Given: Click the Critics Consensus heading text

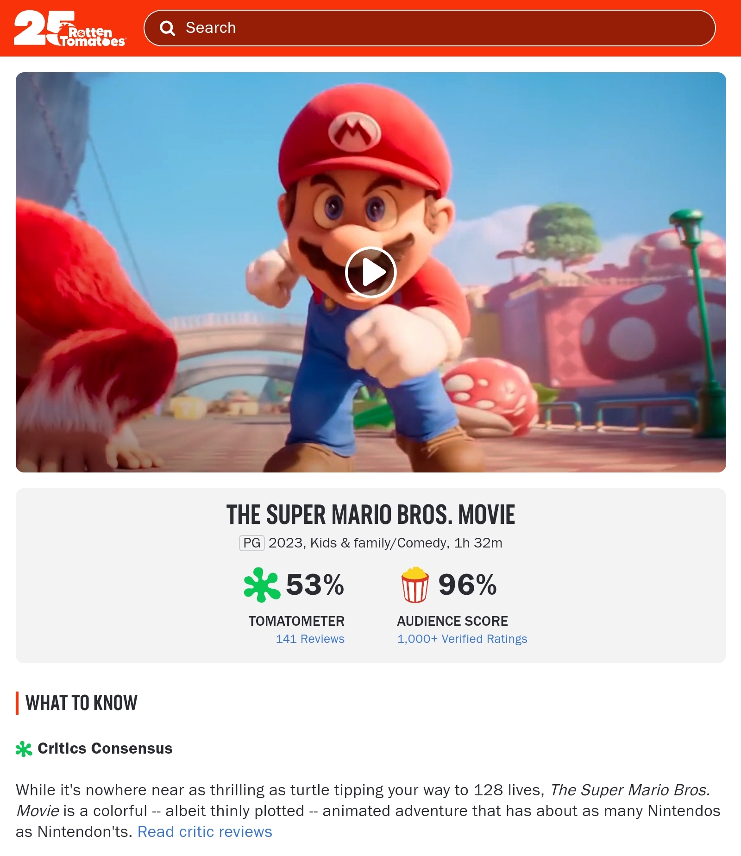Looking at the screenshot, I should click(105, 749).
